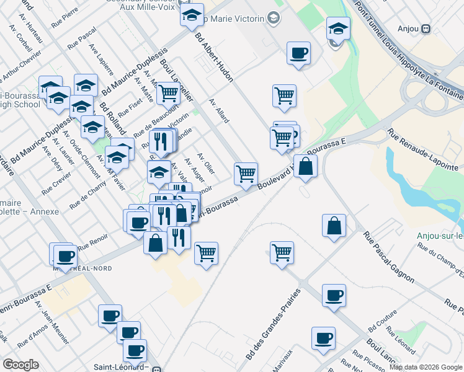Click the Bd Couture street label

382,321
